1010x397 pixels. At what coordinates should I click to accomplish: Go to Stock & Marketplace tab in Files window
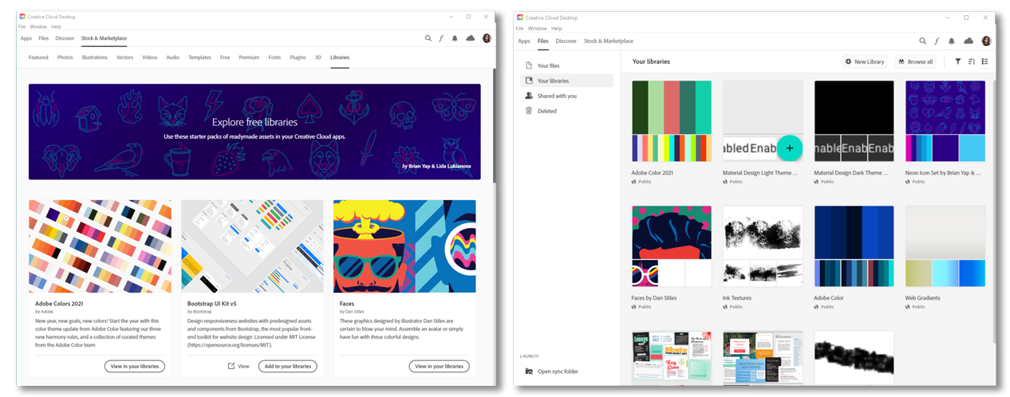tap(609, 41)
